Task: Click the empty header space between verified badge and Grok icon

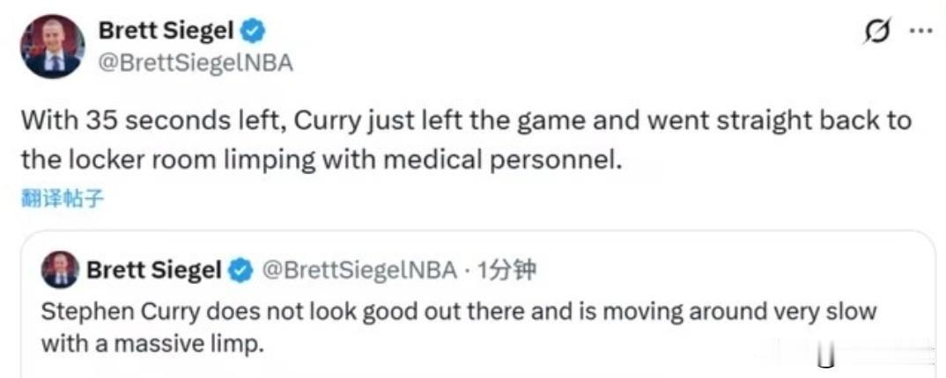Action: pos(564,32)
